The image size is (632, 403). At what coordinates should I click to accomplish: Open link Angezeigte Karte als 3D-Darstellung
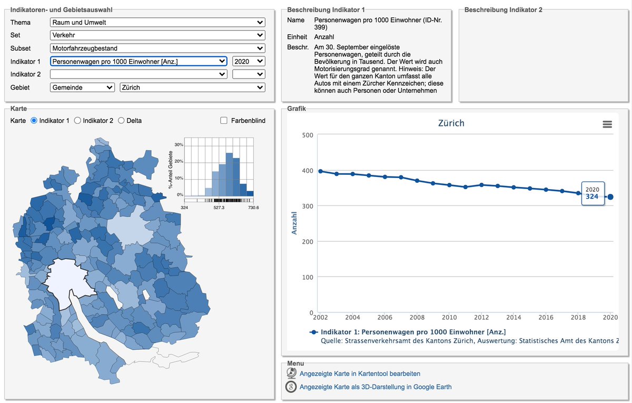[376, 387]
